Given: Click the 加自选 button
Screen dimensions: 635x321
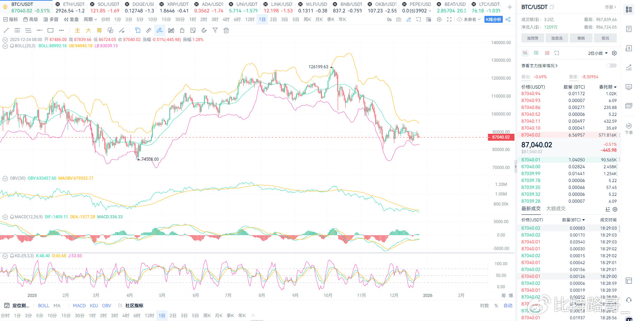Looking at the screenshot, I should coord(557,38).
